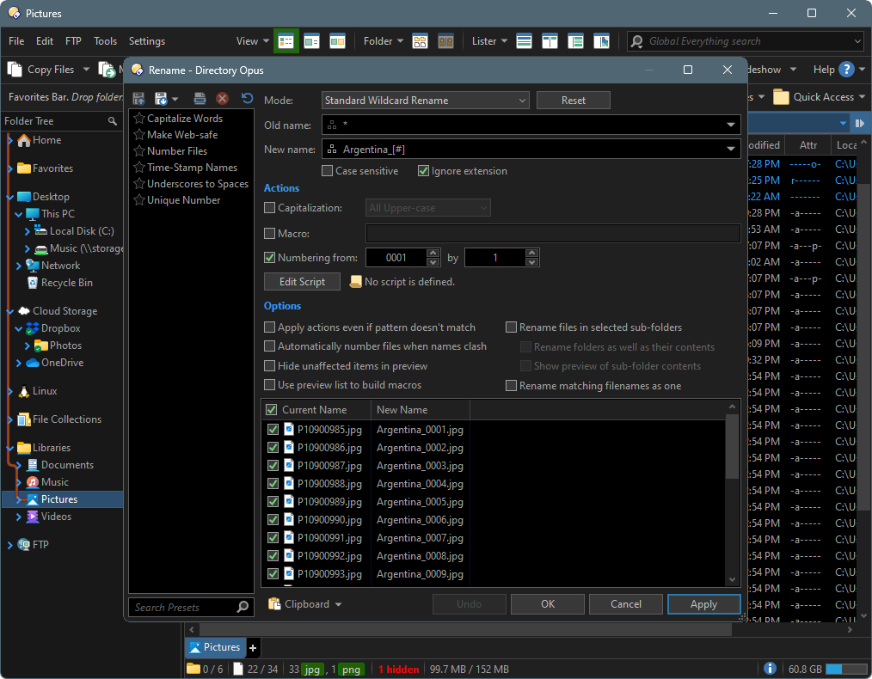This screenshot has height=679, width=872.
Task: Uncheck the Ignore extension checkbox
Action: [x=423, y=171]
